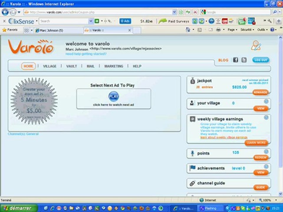Open help bubble on weekly village earnings
Viewport: 283px width, 212px height.
[266, 117]
